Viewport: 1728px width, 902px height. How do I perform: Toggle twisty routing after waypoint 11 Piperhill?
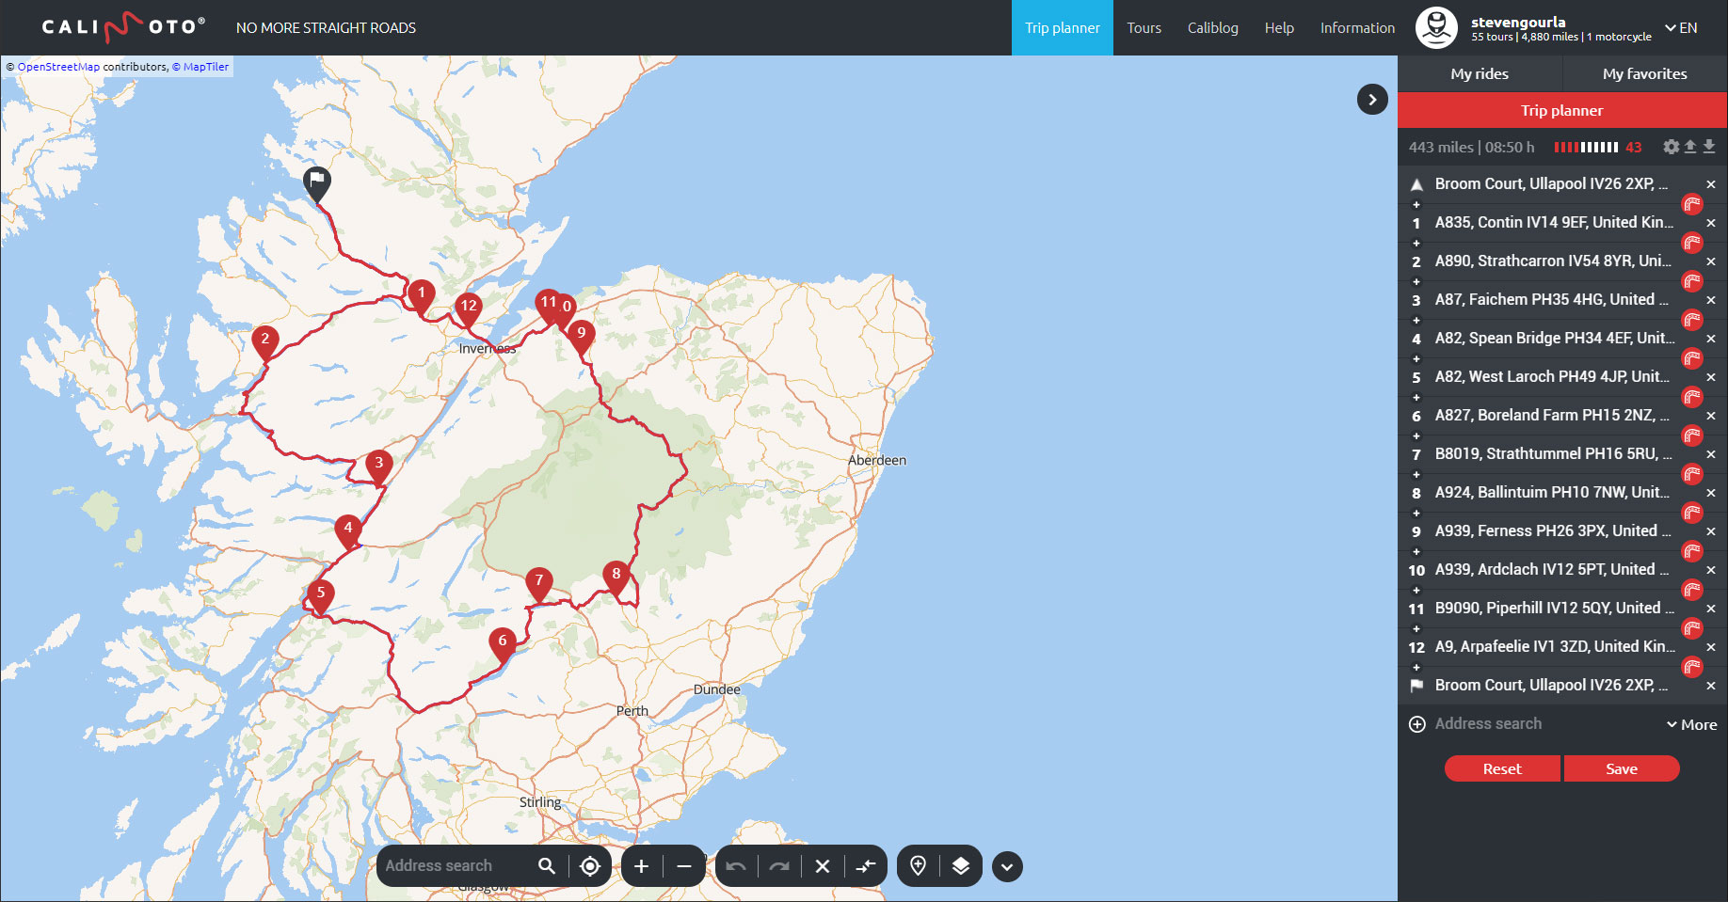tap(1692, 628)
